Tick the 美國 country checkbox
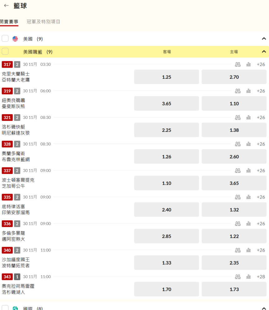The width and height of the screenshot is (269, 310). coord(5,39)
